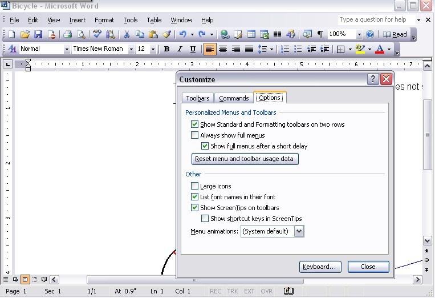Click the Cut scissors icon

pyautogui.click(x=127, y=34)
